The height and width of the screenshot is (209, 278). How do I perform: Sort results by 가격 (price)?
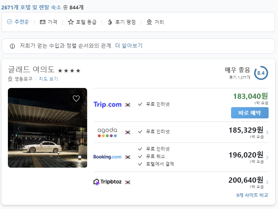pyautogui.click(x=48, y=22)
